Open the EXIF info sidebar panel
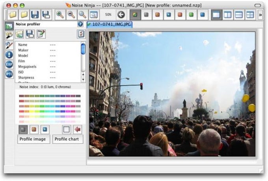This screenshot has height=181, width=268. point(9,64)
